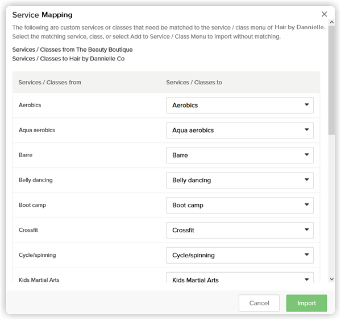
Task: Select the Barre source service label
Action: [26, 155]
